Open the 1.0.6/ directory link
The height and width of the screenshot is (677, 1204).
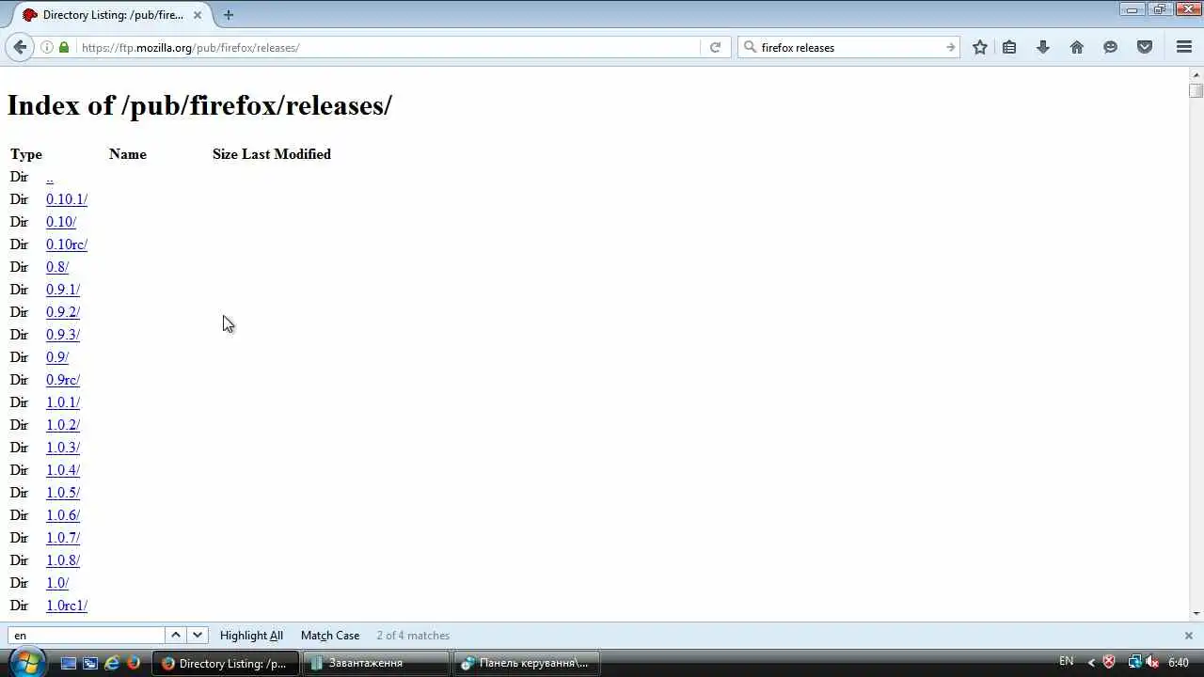tap(63, 515)
